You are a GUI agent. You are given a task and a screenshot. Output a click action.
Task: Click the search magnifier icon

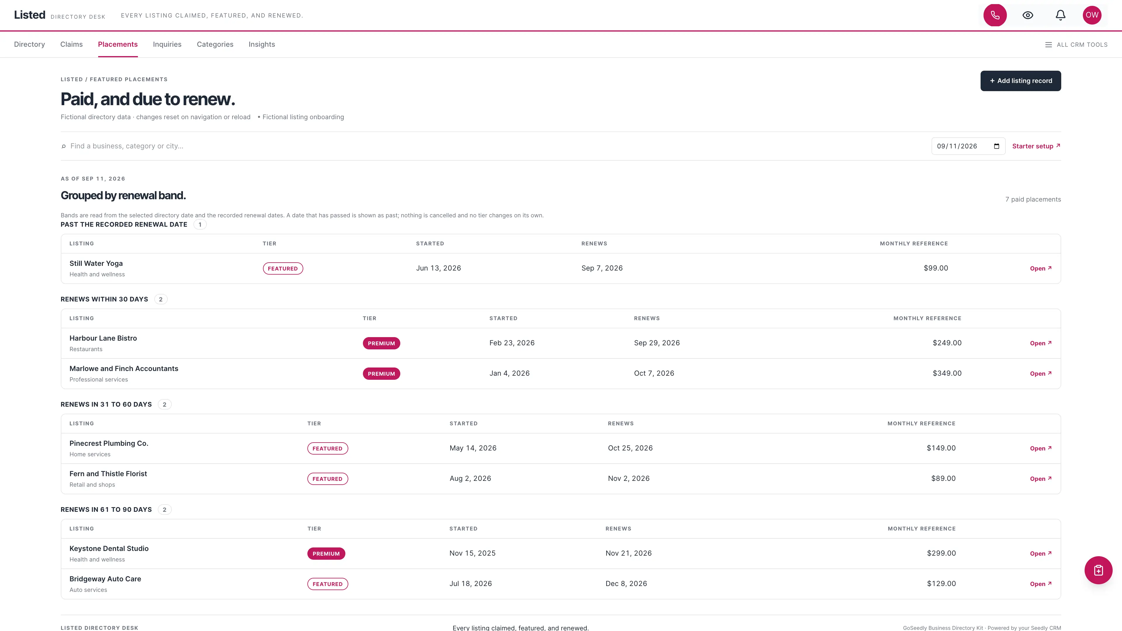click(64, 146)
